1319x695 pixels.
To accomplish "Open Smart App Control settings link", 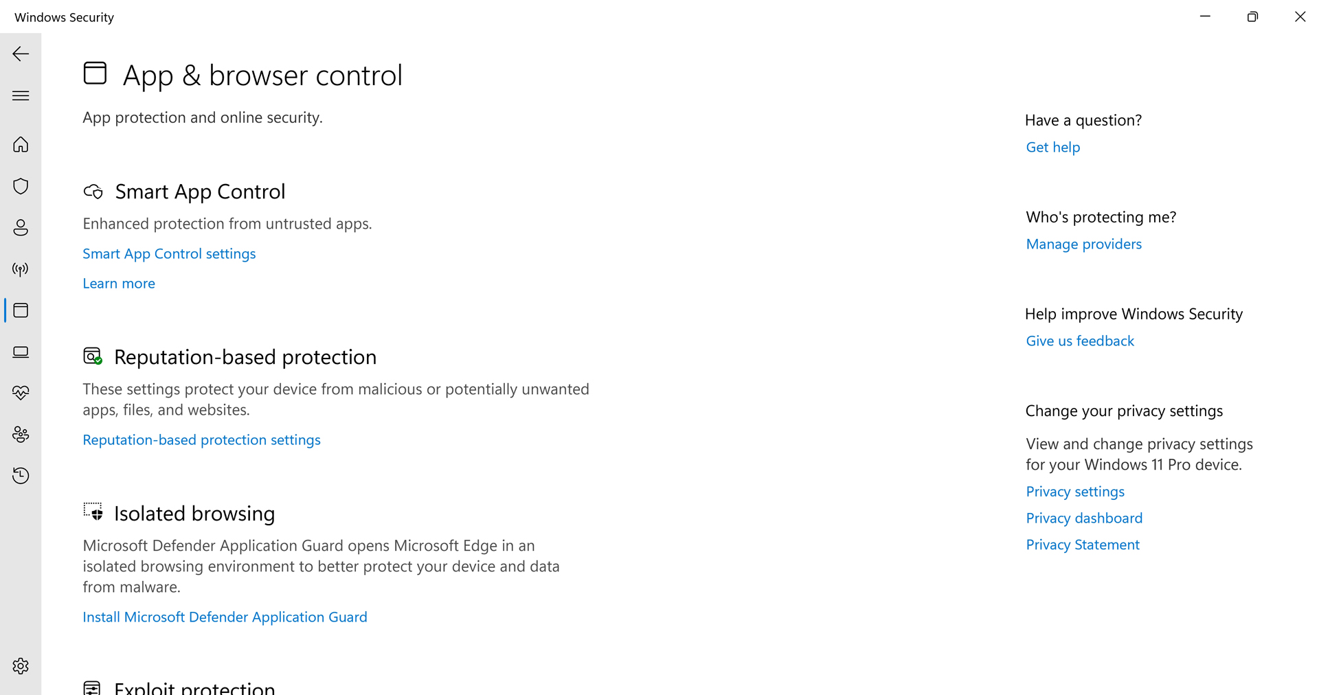I will click(169, 254).
